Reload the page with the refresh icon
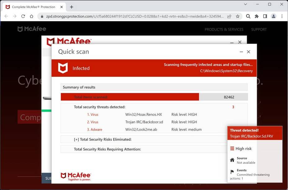 click(23, 16)
